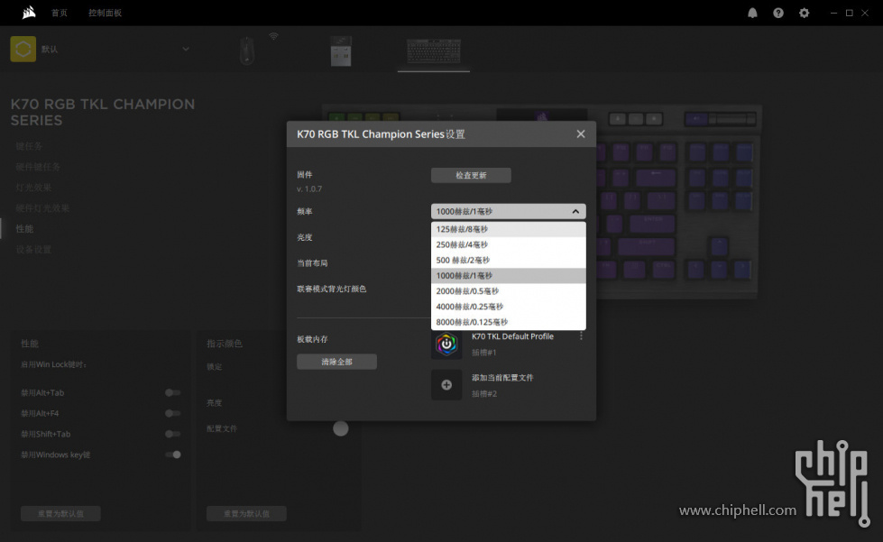883x542 pixels.
Task: Click the K70 TKL Default Profile icon
Action: coord(446,344)
